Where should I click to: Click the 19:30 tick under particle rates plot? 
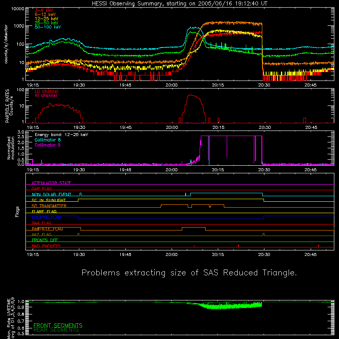[79, 128]
